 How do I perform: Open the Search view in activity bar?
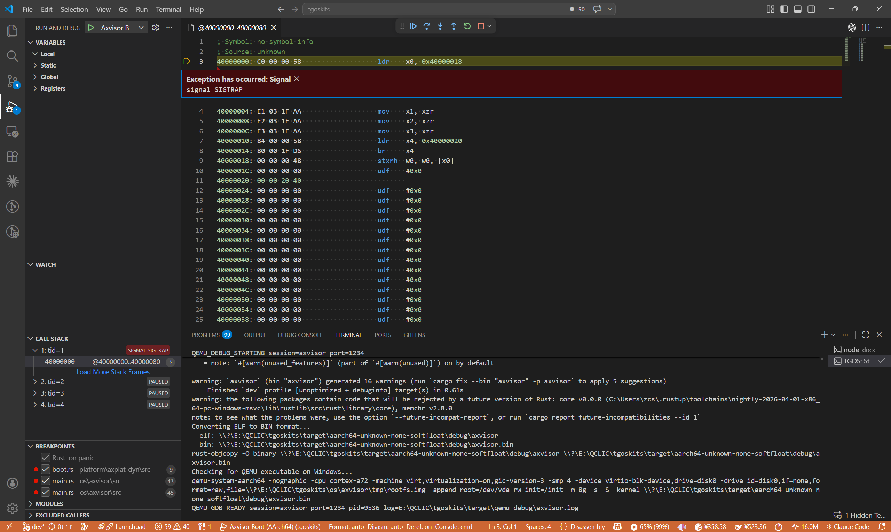[x=12, y=56]
